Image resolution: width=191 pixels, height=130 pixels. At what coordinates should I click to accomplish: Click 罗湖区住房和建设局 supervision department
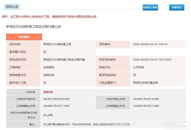pyautogui.click(x=145, y=82)
